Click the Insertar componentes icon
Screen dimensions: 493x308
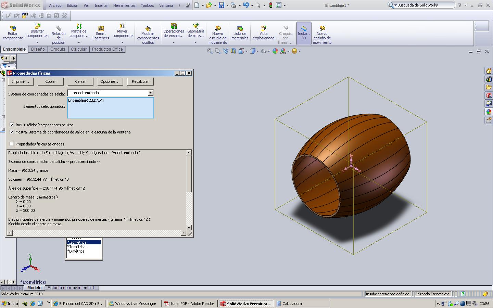[x=37, y=26]
